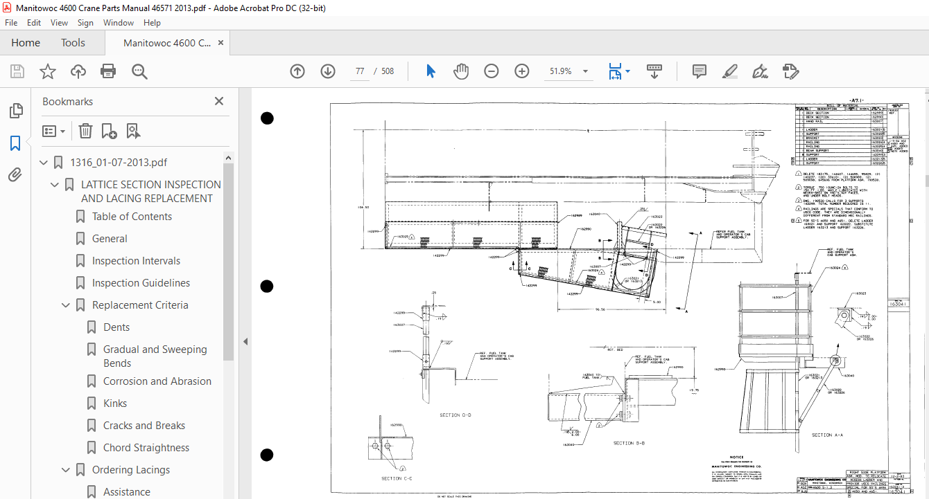Jump to Inspection Guidelines bookmark
929x499 pixels.
(141, 283)
